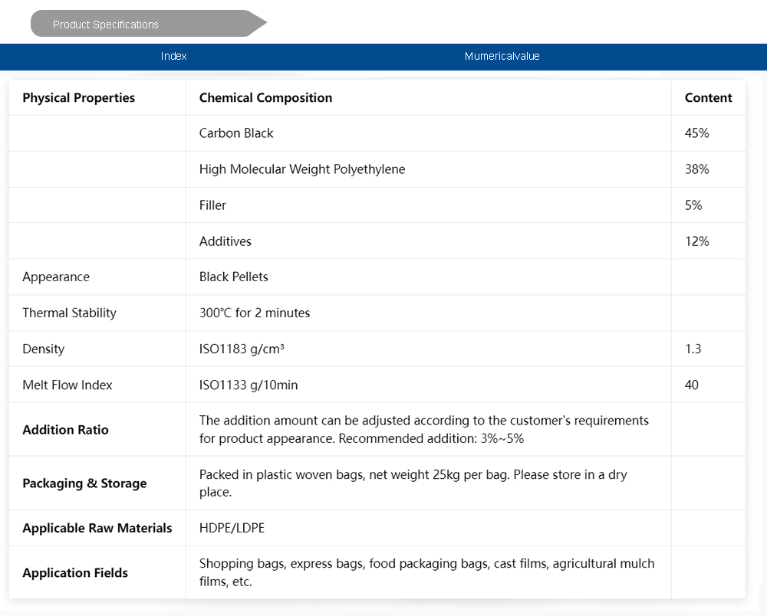Click the Application Fields row label
This screenshot has width=767, height=616.
click(x=75, y=572)
